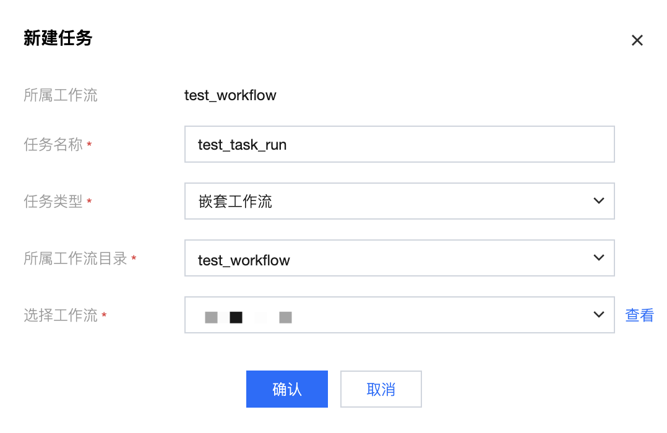This screenshot has width=667, height=433.
Task: Click the 新建任务 dialog title
Action: point(58,38)
